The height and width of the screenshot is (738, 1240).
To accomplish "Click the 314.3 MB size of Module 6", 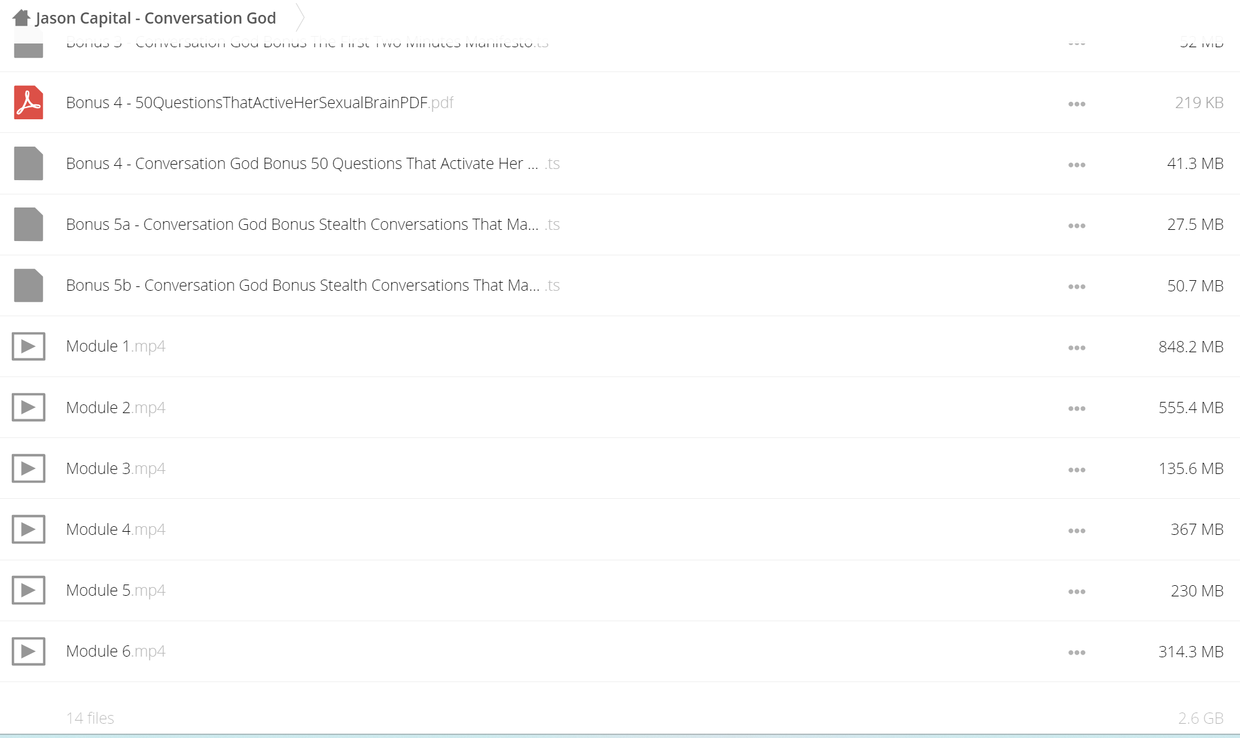I will tap(1191, 652).
